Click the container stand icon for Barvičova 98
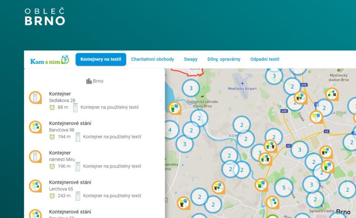Screen dimensions: 356x218 coord(35,127)
